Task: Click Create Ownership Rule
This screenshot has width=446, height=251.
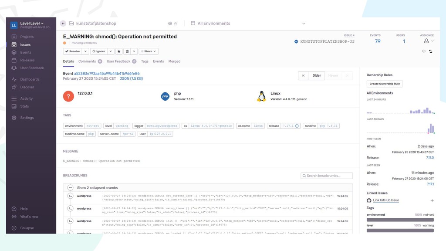Action: (385, 84)
